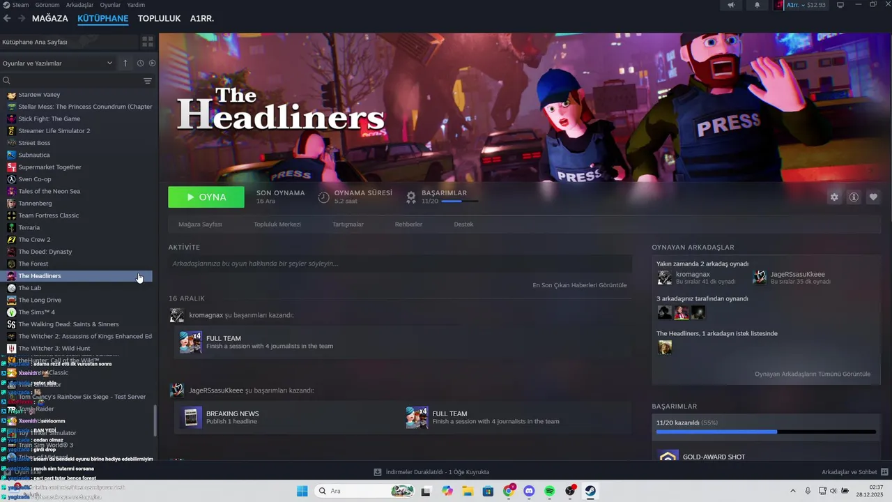The image size is (892, 502).
Task: Toggle ready-to-play filter in sidebar
Action: coord(152,63)
